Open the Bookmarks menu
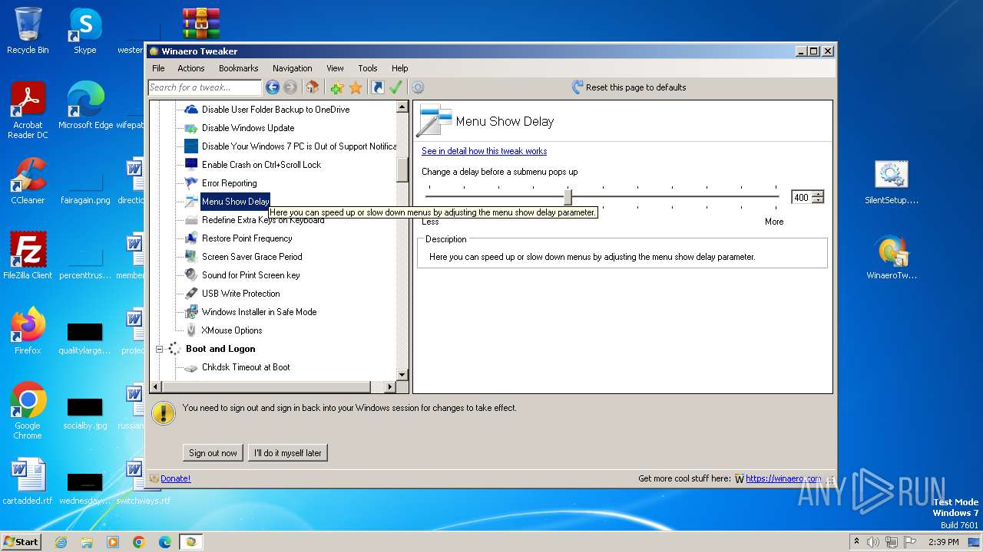 (239, 68)
